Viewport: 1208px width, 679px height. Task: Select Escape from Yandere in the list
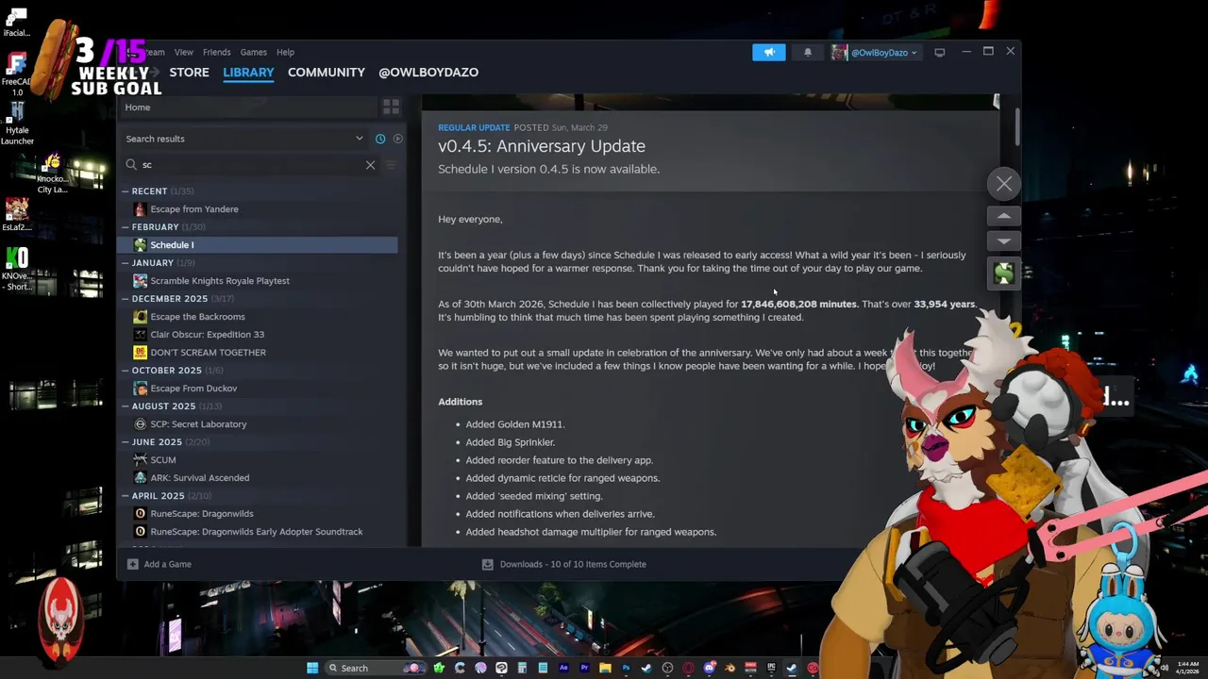click(257, 209)
